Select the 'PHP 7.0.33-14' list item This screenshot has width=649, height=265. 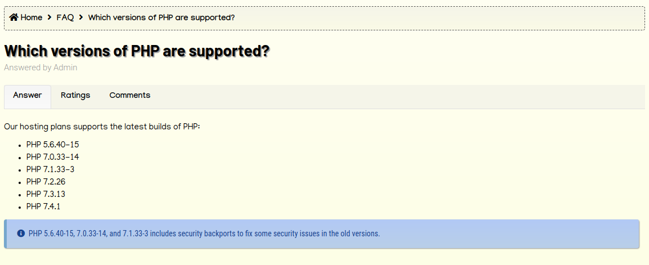pyautogui.click(x=52, y=157)
